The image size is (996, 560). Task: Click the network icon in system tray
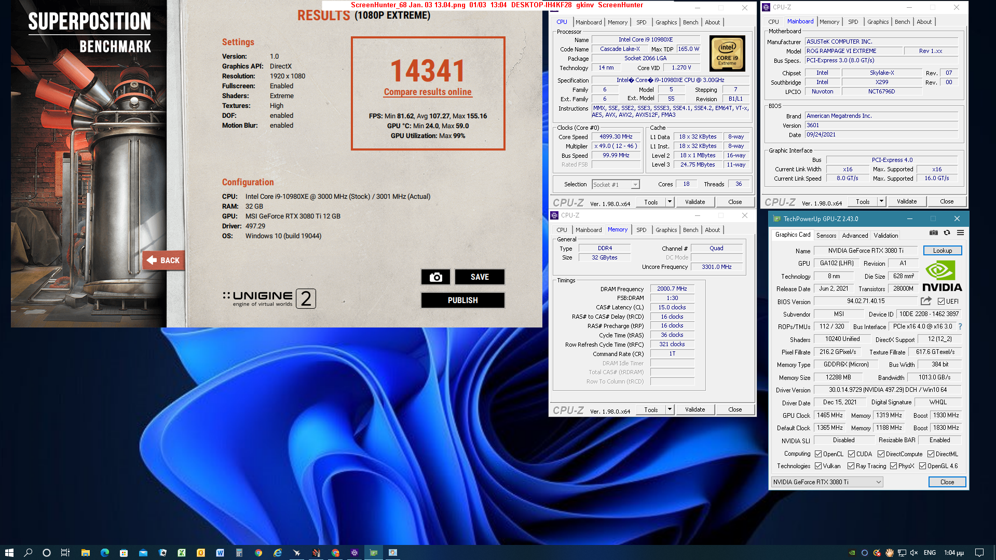click(x=902, y=553)
